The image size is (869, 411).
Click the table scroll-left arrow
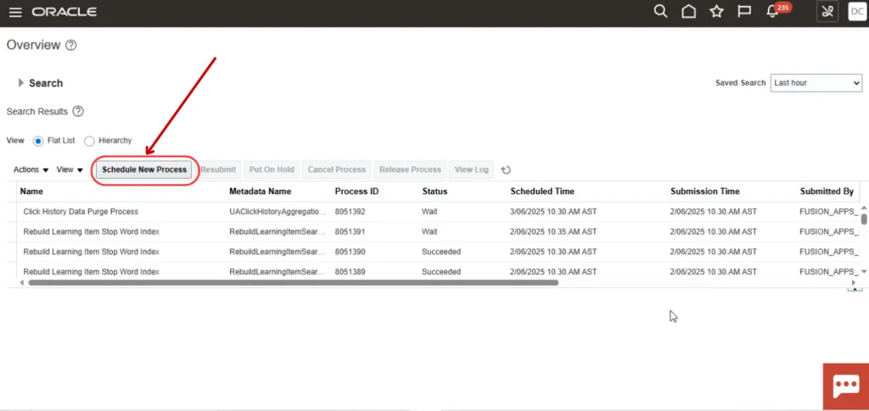point(22,282)
